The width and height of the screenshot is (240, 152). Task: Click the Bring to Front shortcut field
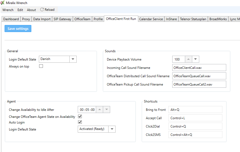point(195,109)
